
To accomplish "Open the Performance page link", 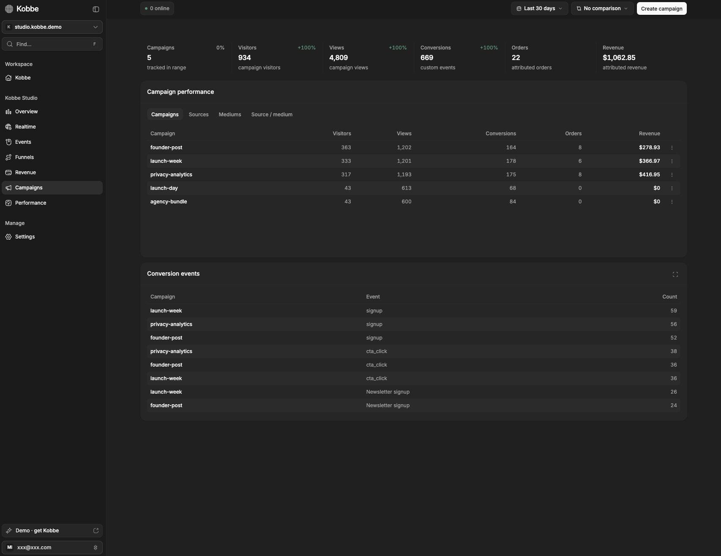I will 52,203.
